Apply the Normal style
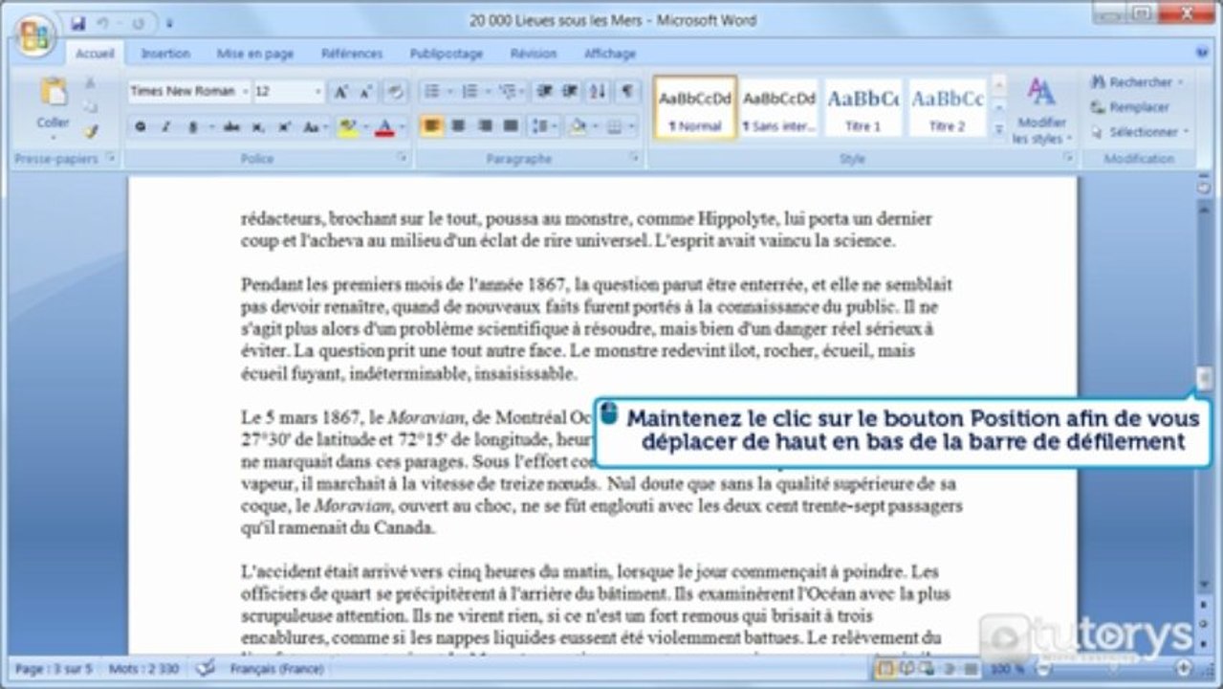Image resolution: width=1223 pixels, height=689 pixels. click(695, 108)
